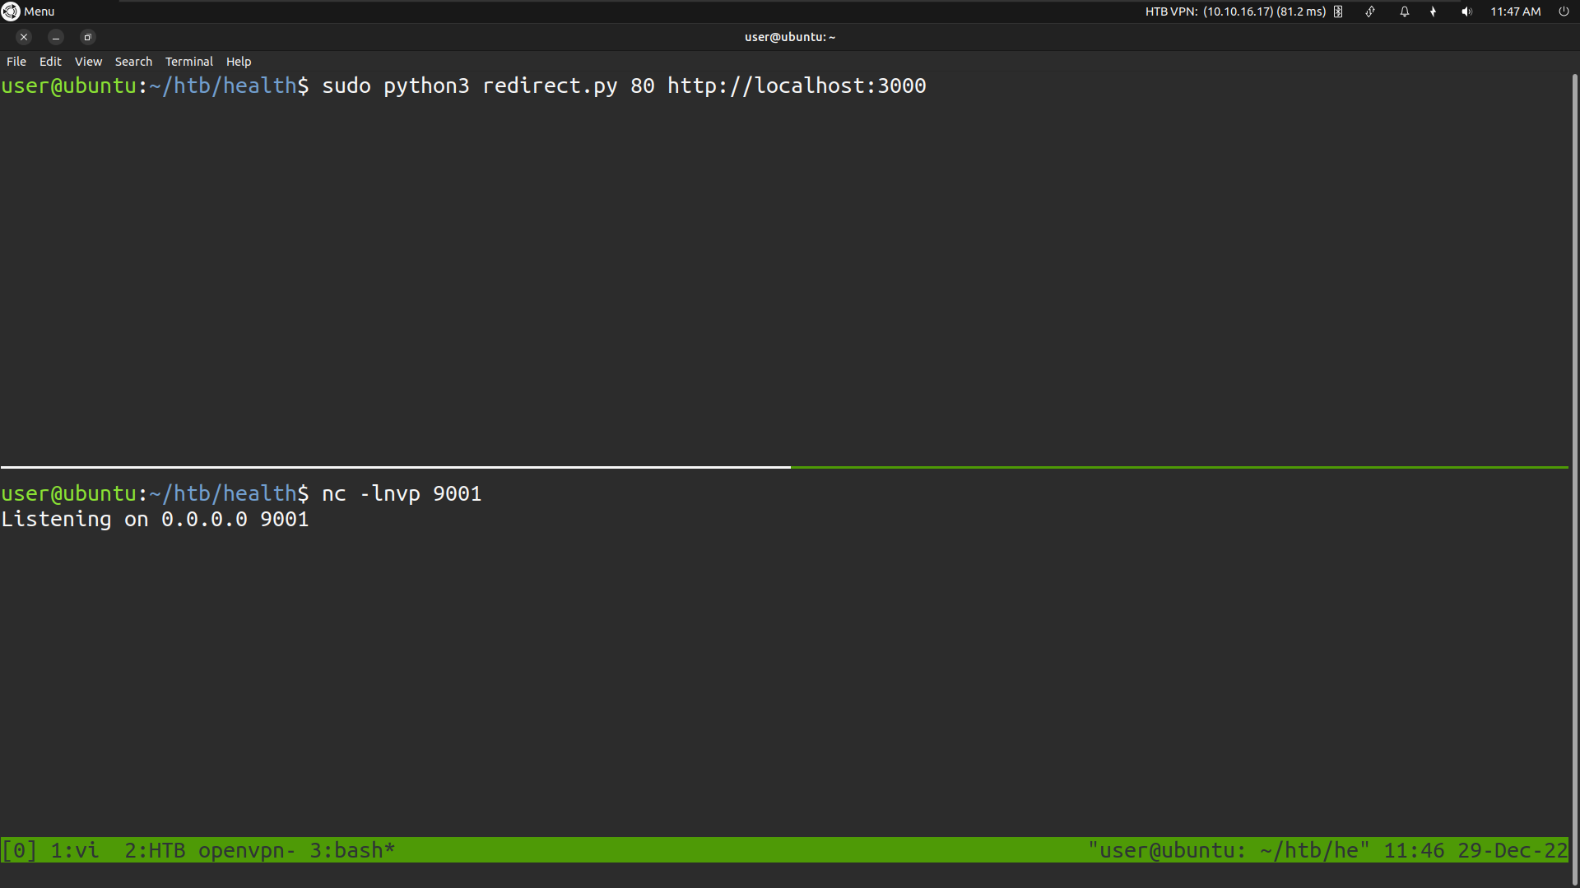Click the Bluetooth icon in the system tray

(x=1339, y=12)
